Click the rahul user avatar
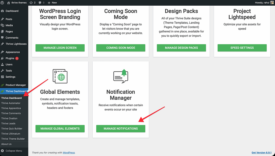This screenshot has width=275, height=156. coord(272,3)
